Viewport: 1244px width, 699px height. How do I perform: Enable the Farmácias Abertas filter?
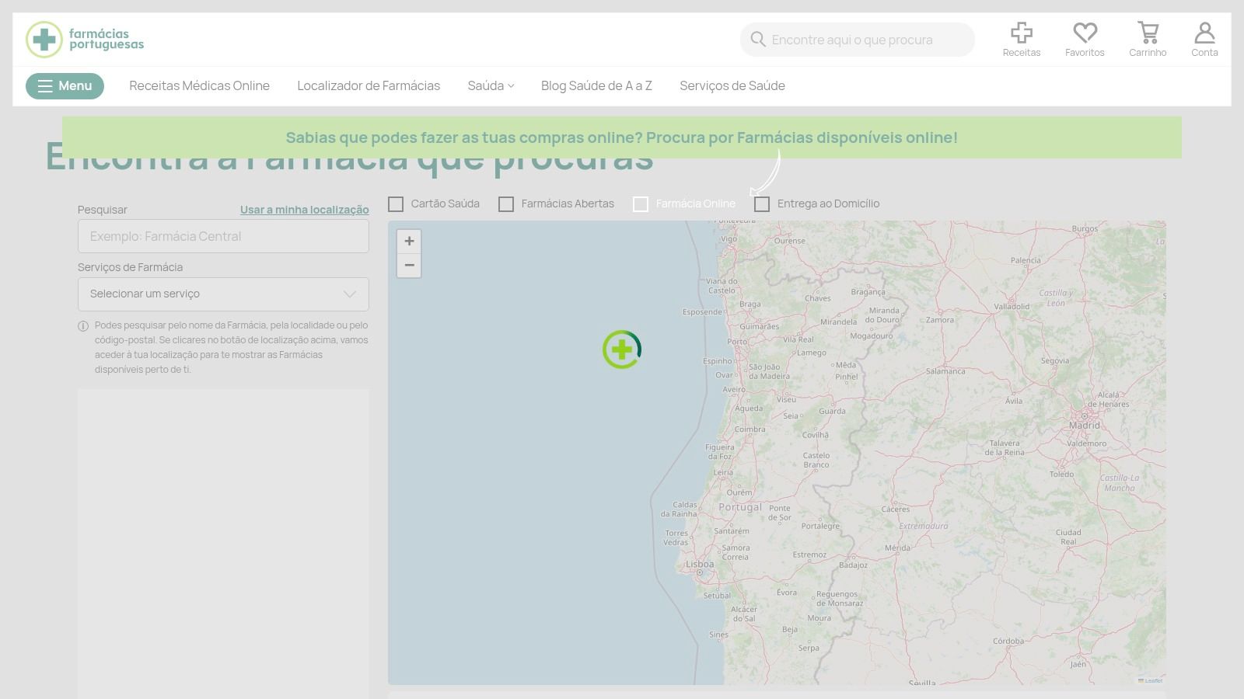[506, 204]
